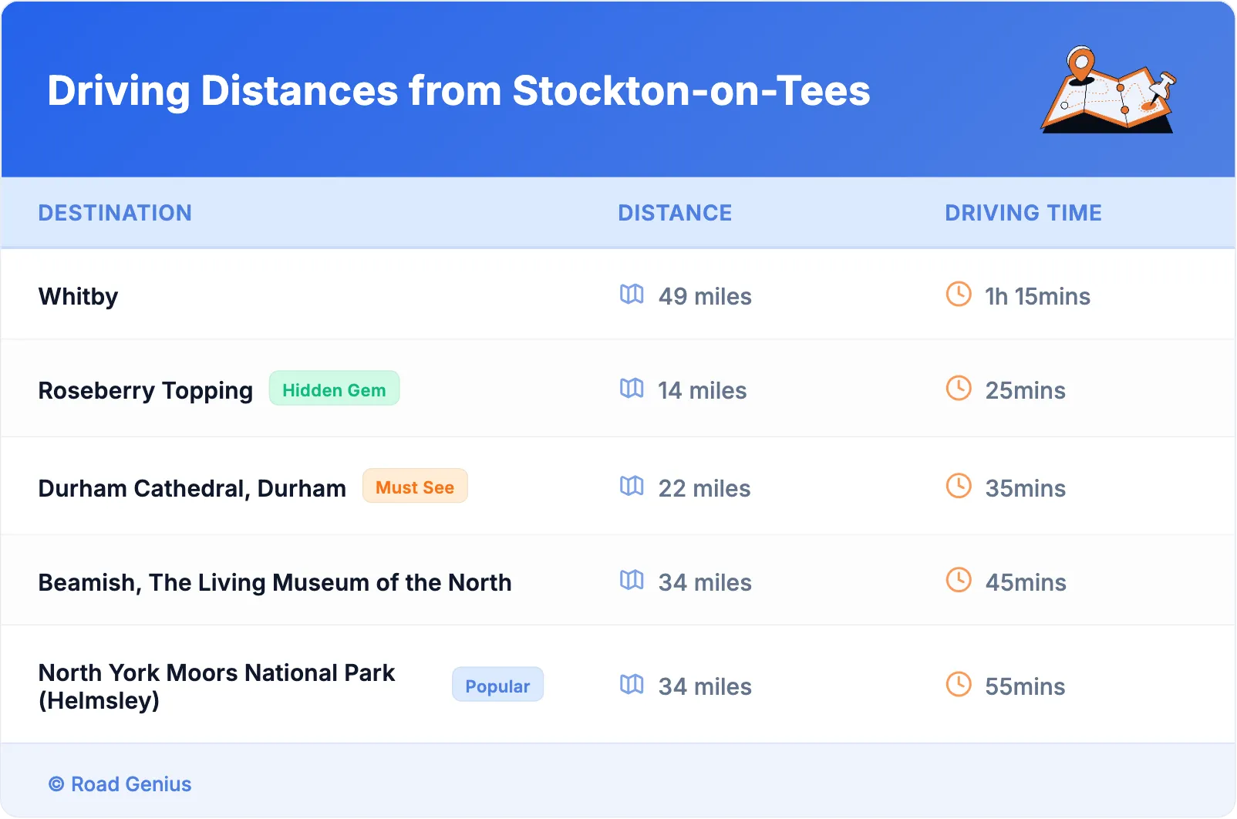Click the Whitby destination name
Screen dimensions: 1237x819
pyautogui.click(x=79, y=297)
